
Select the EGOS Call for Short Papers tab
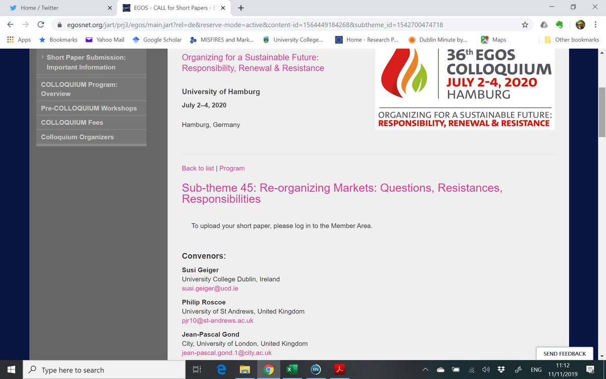[175, 8]
